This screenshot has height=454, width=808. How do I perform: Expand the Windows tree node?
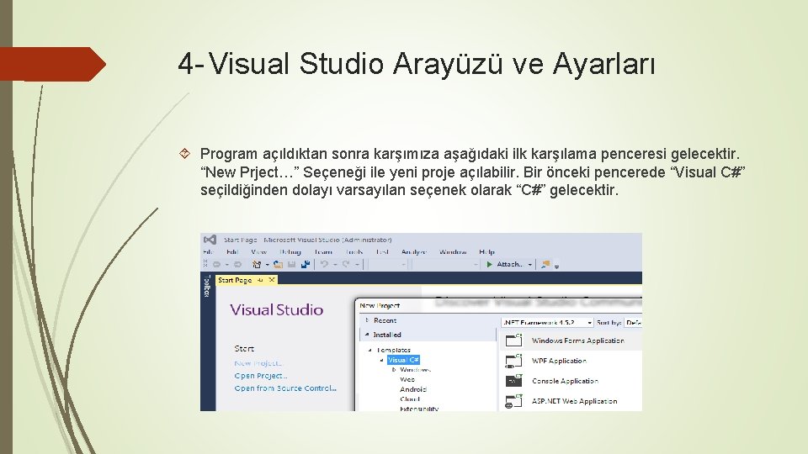394,370
